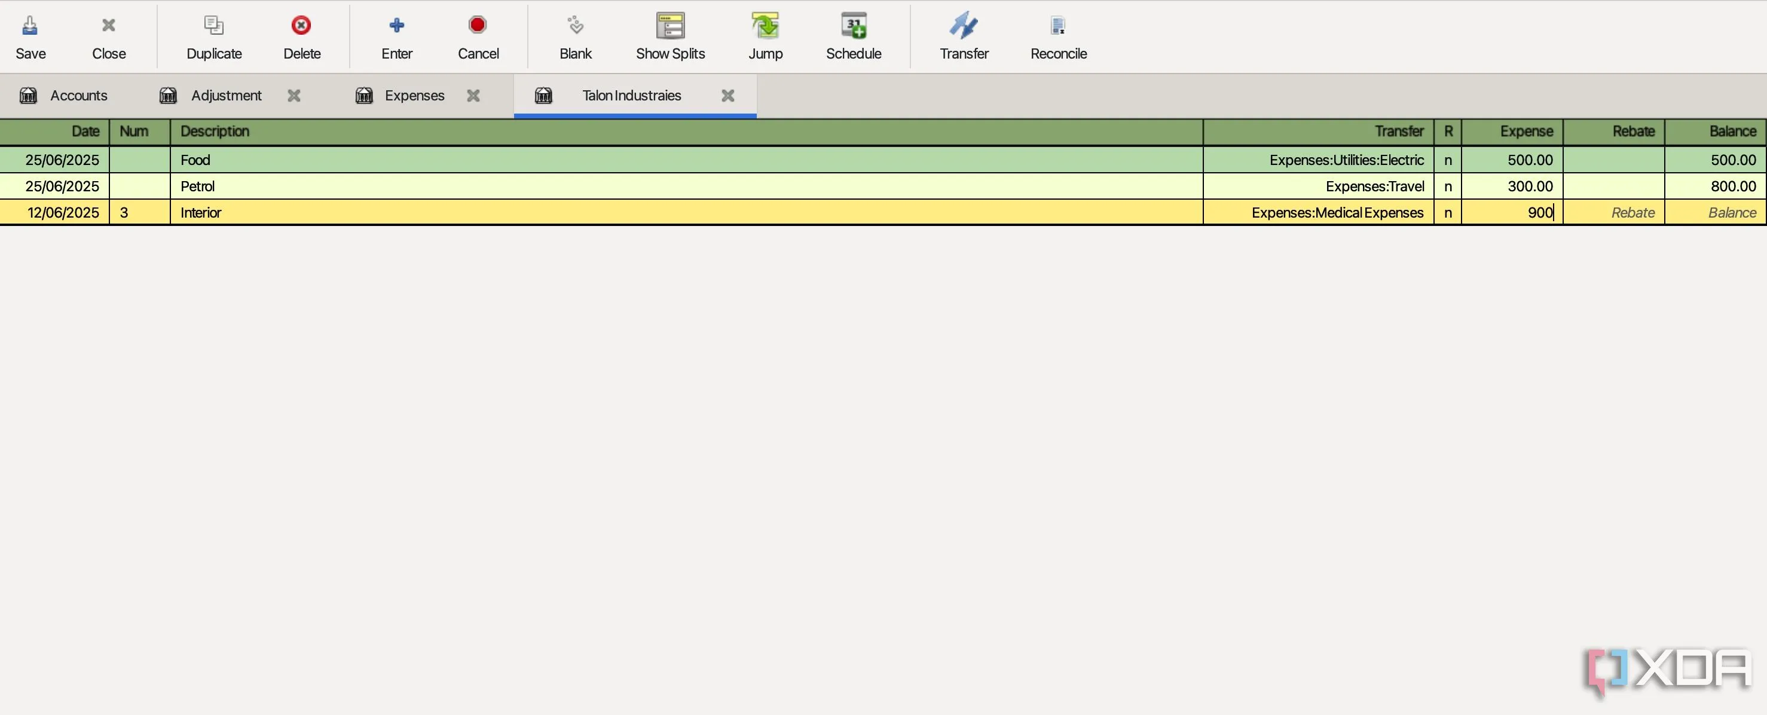Toggle reconcile flag on Food row

1447,160
